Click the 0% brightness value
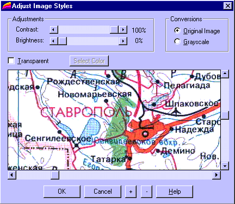The image size is (235, 204). point(139,41)
